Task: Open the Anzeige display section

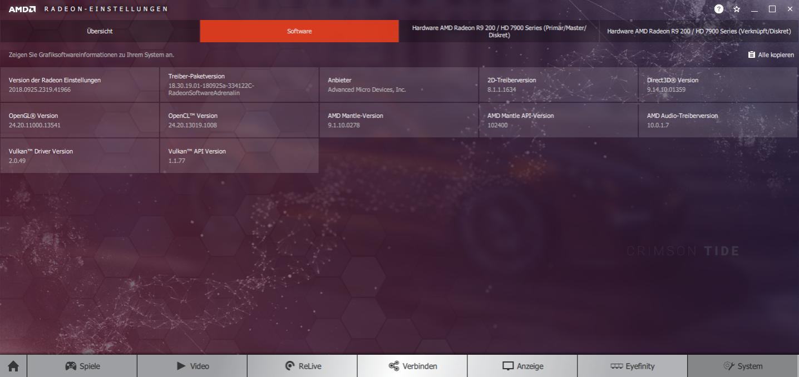Action: click(522, 366)
